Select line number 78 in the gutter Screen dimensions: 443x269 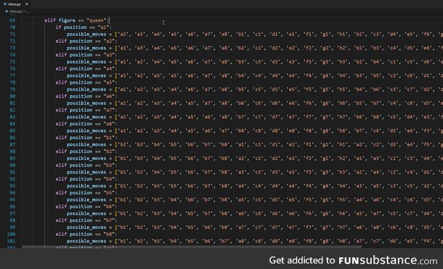(x=12, y=82)
